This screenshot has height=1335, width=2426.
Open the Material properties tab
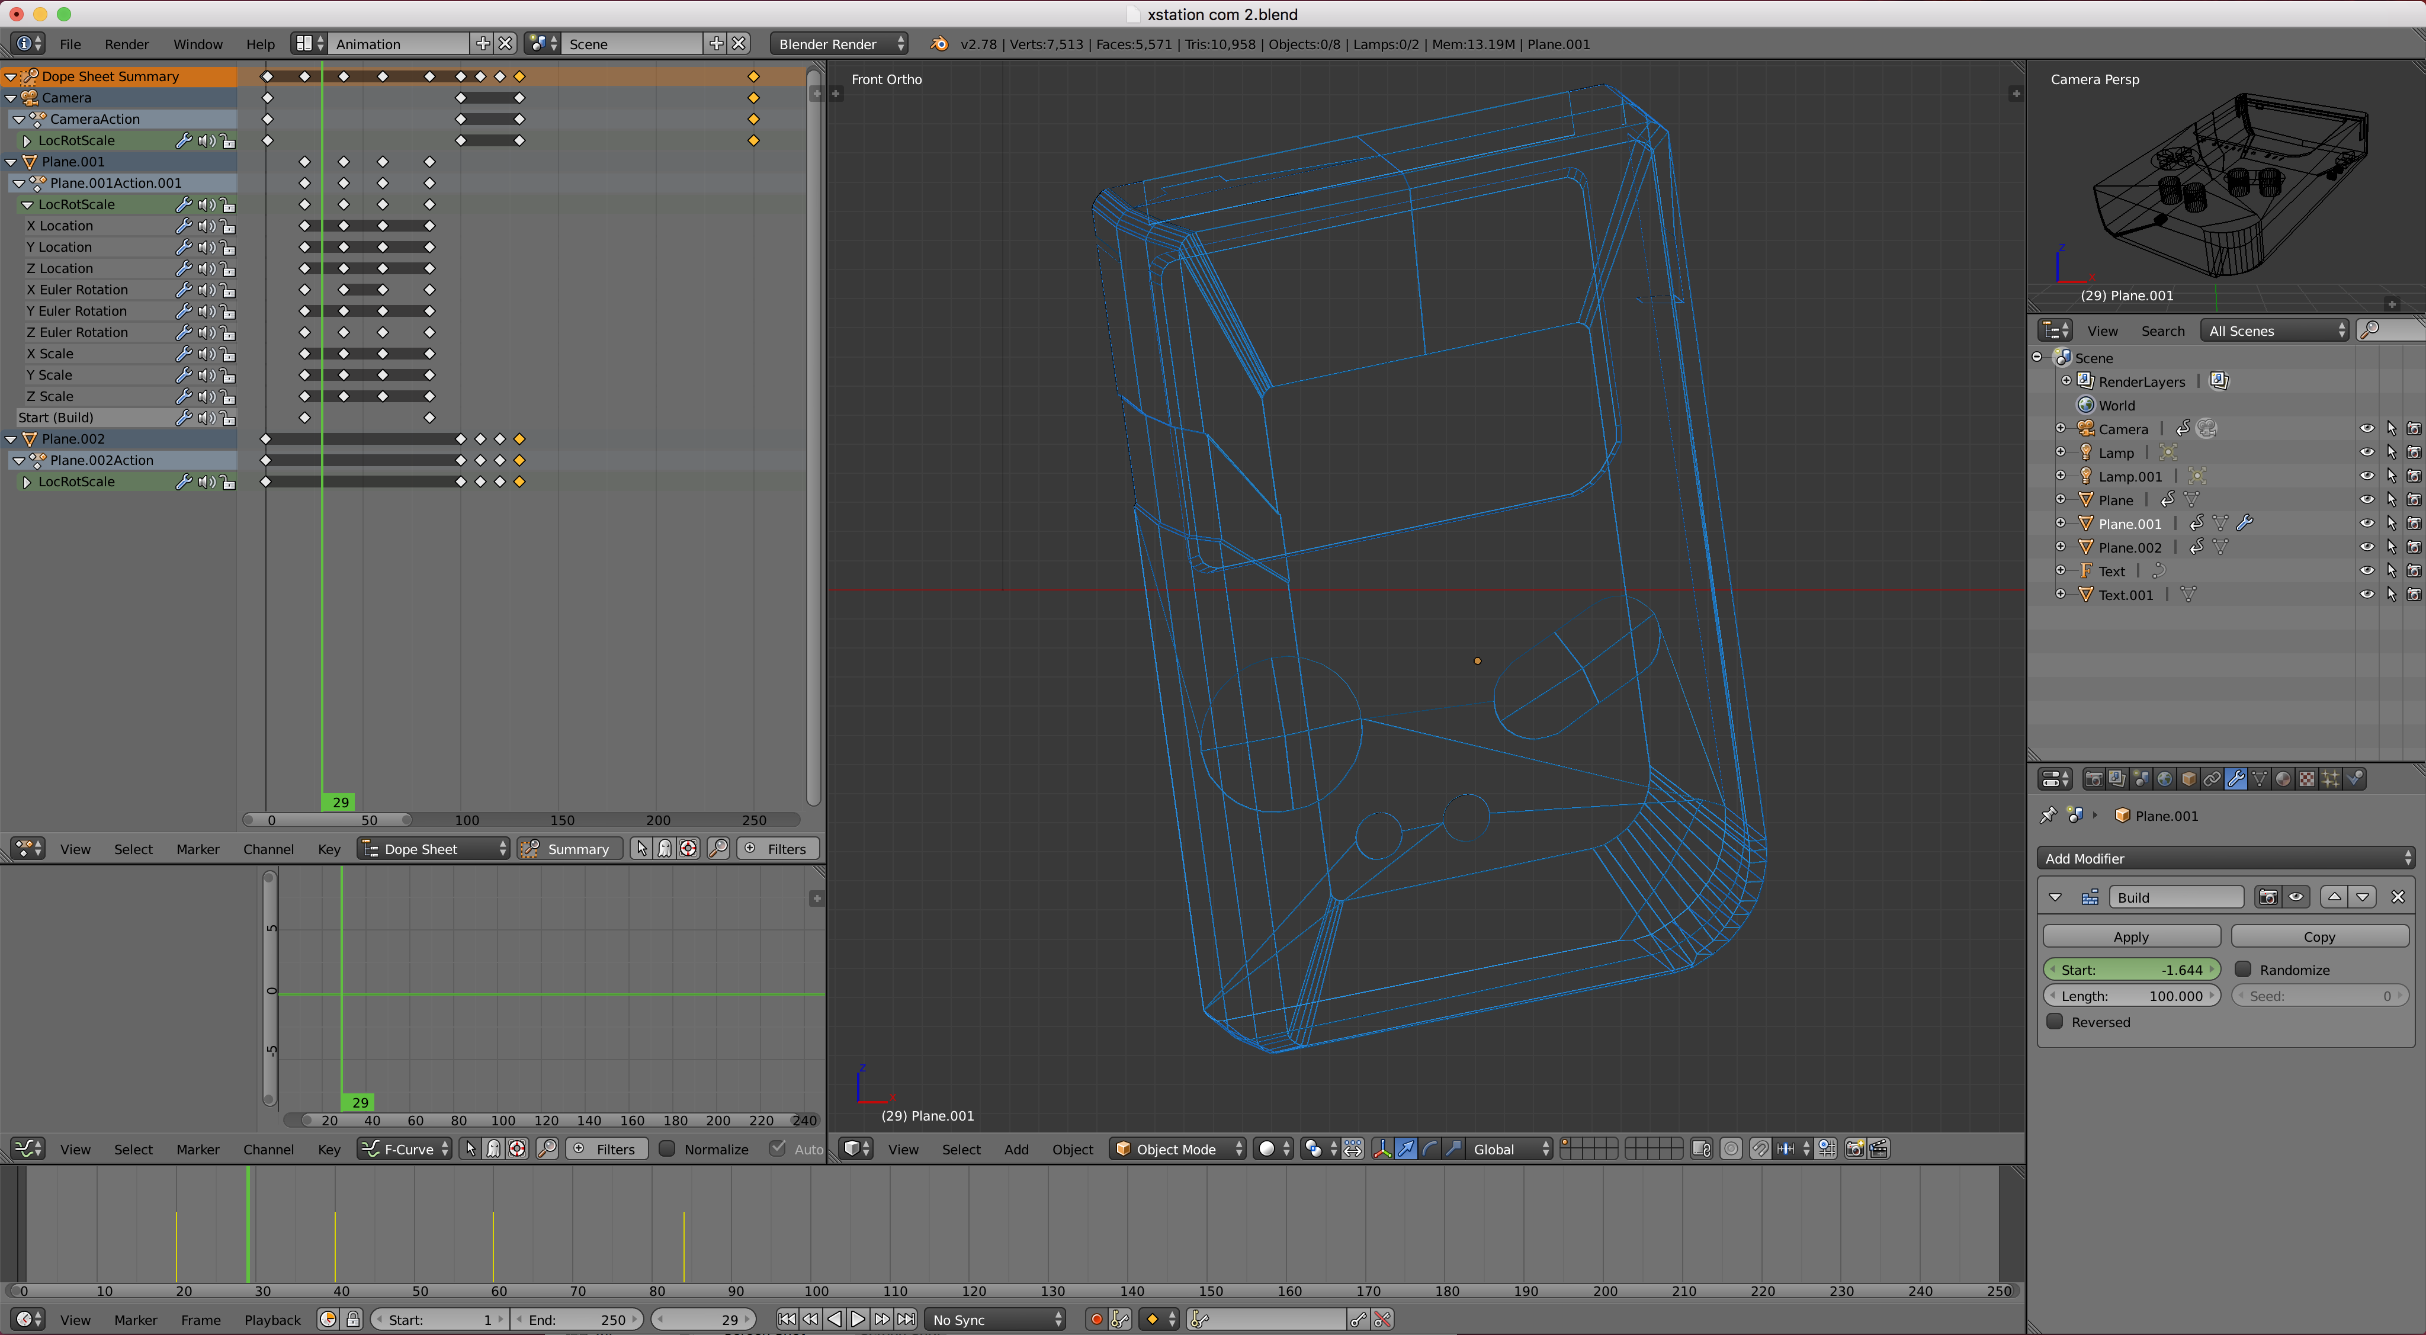(2283, 779)
